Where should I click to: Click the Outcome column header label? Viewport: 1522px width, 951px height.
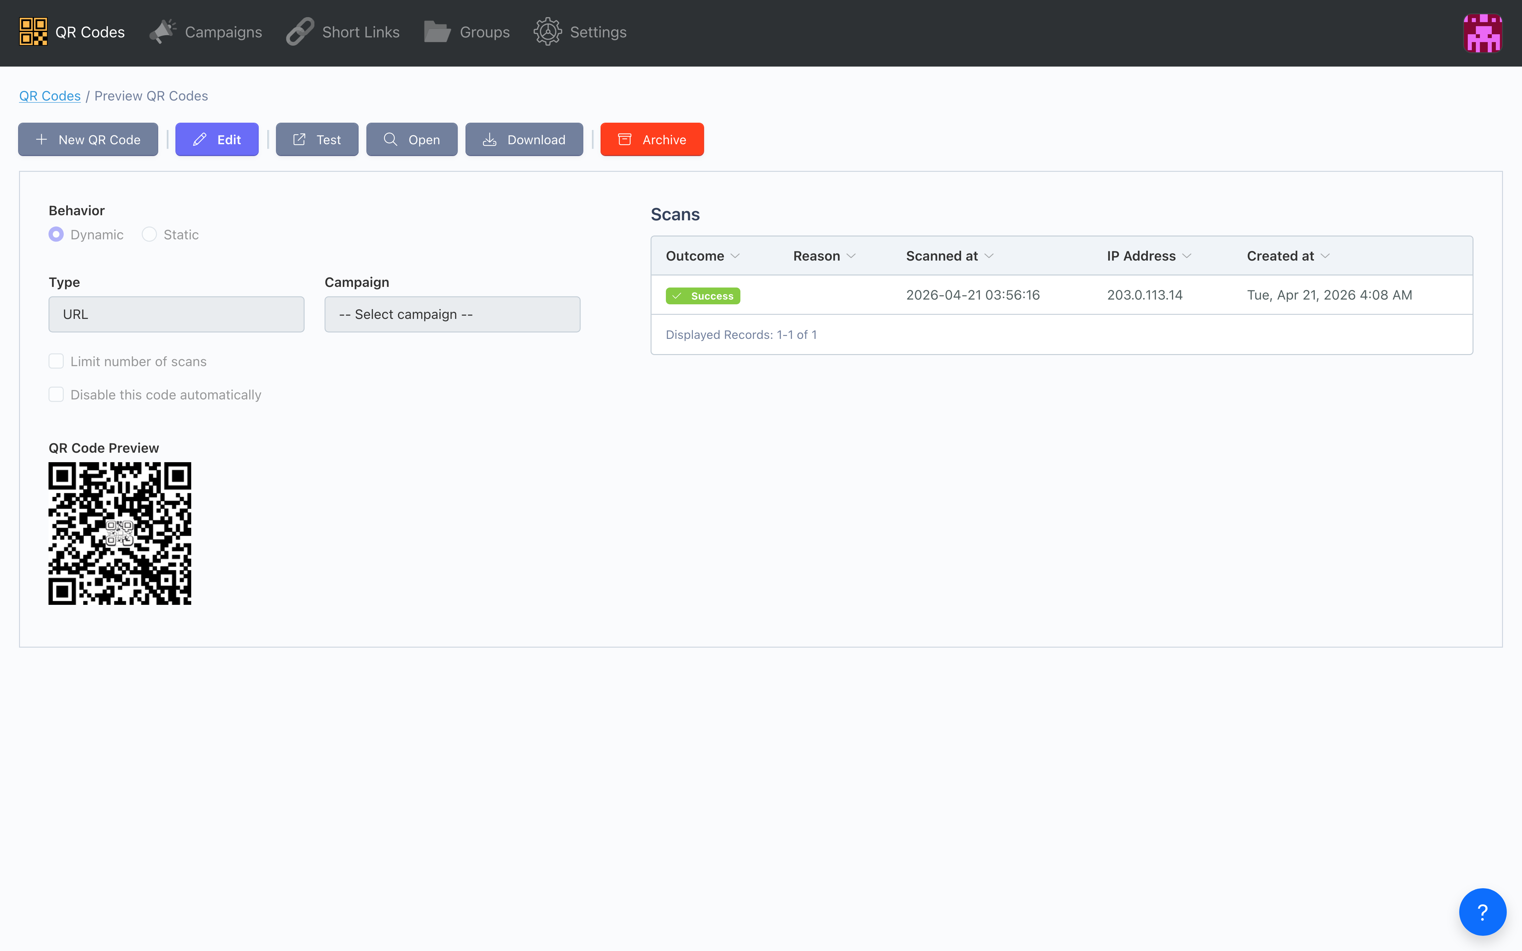tap(695, 256)
